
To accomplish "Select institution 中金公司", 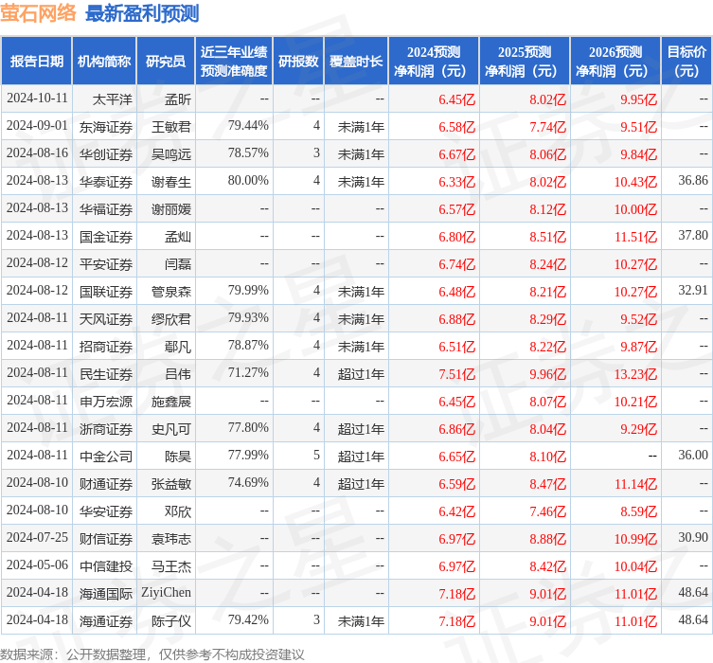I will click(x=105, y=457).
